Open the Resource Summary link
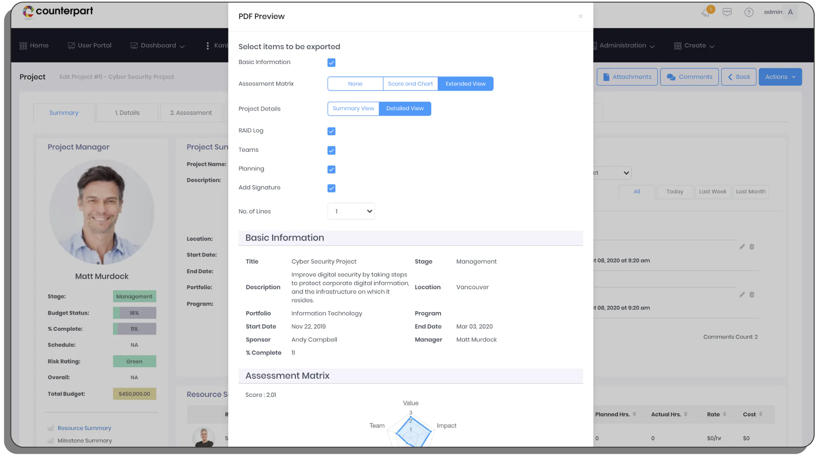Screen dimensions: 815x458 84,428
